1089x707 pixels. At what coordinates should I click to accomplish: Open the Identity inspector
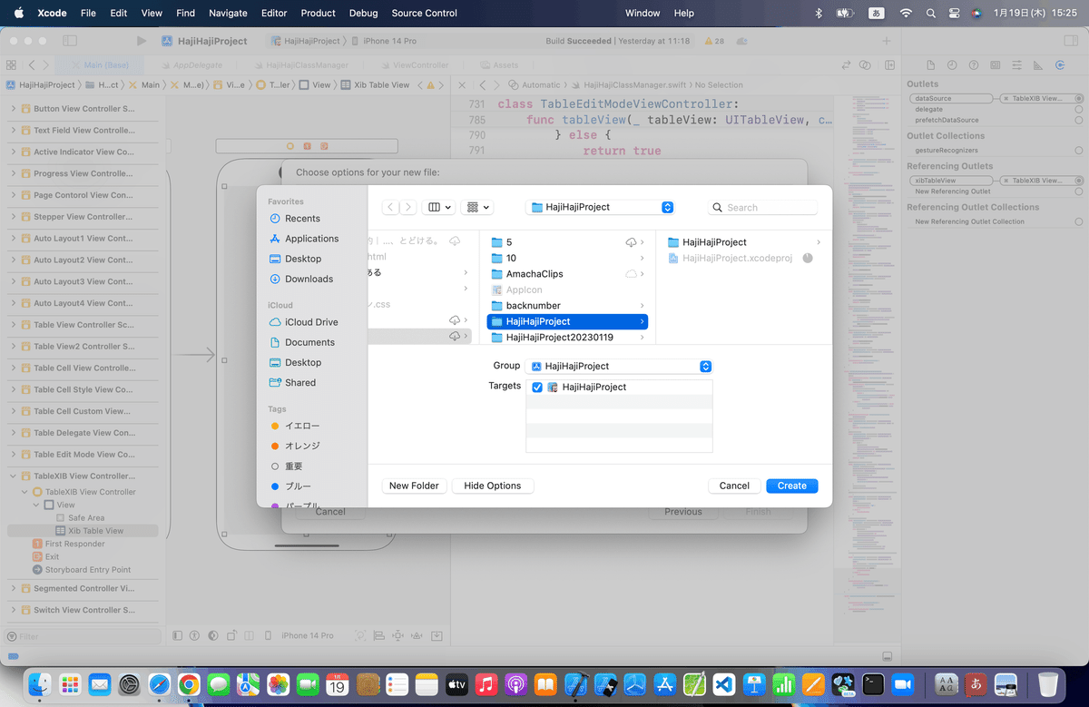tap(996, 65)
